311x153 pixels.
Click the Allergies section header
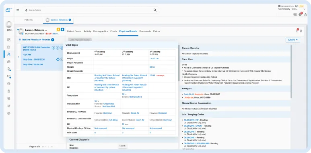point(235,89)
